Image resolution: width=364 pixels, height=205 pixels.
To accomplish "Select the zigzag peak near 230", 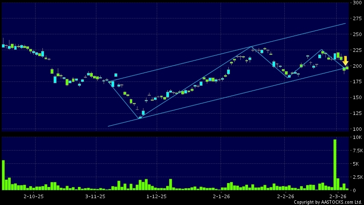I will [252, 46].
